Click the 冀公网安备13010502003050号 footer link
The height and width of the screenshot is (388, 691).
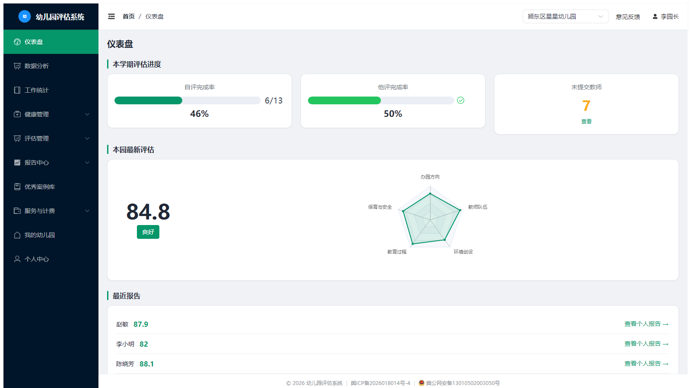pos(463,383)
